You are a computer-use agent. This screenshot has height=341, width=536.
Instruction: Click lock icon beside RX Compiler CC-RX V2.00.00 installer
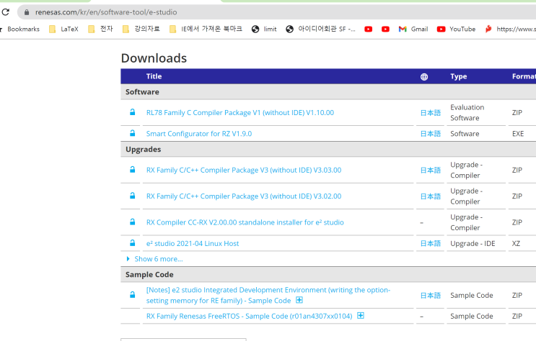click(132, 222)
